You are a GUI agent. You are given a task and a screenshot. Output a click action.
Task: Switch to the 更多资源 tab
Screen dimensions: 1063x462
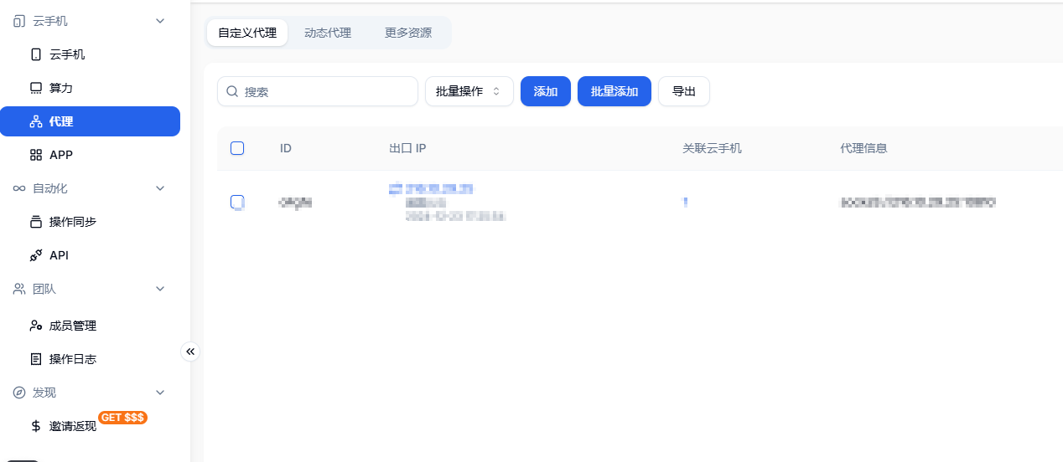(x=408, y=33)
